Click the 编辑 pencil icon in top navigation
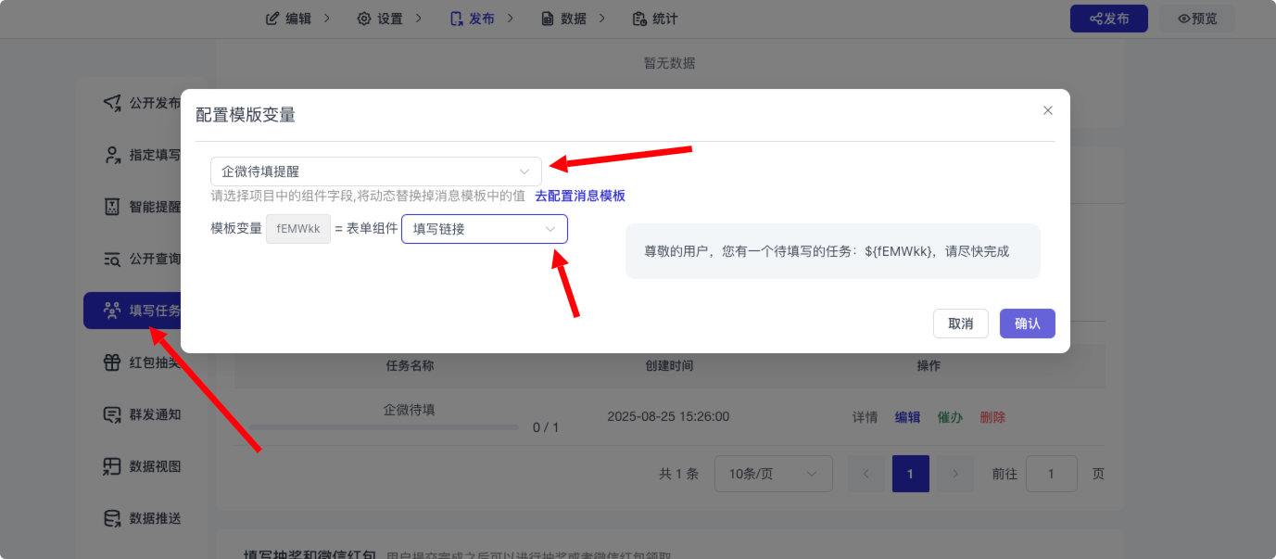This screenshot has width=1276, height=559. [x=272, y=19]
